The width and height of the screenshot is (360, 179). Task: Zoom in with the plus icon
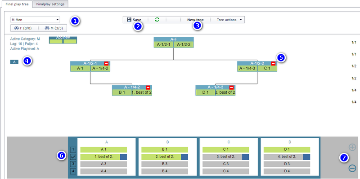click(x=352, y=147)
